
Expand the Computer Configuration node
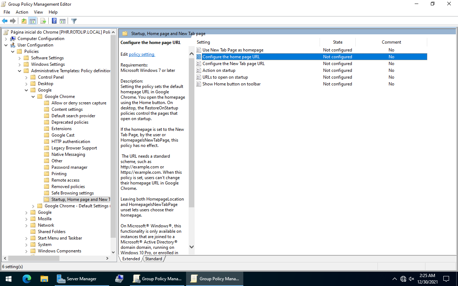coord(6,39)
